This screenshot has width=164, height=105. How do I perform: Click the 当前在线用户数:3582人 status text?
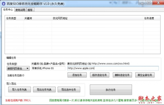click(18, 100)
